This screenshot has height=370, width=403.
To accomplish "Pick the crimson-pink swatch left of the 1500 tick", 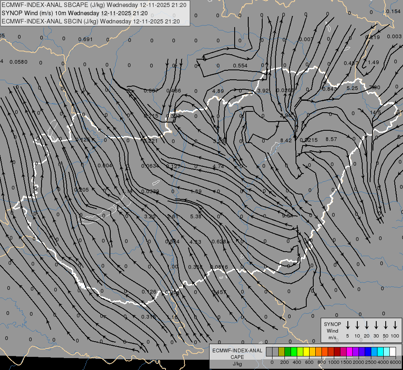I will [x=343, y=351].
